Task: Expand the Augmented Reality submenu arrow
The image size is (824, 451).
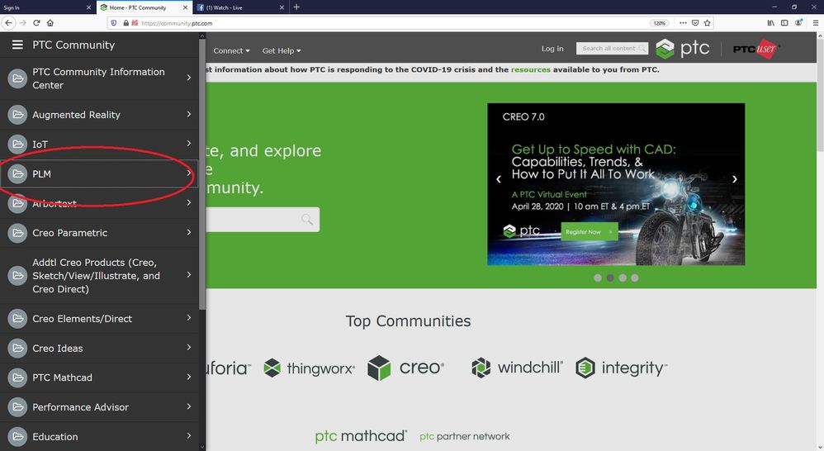Action: [189, 114]
